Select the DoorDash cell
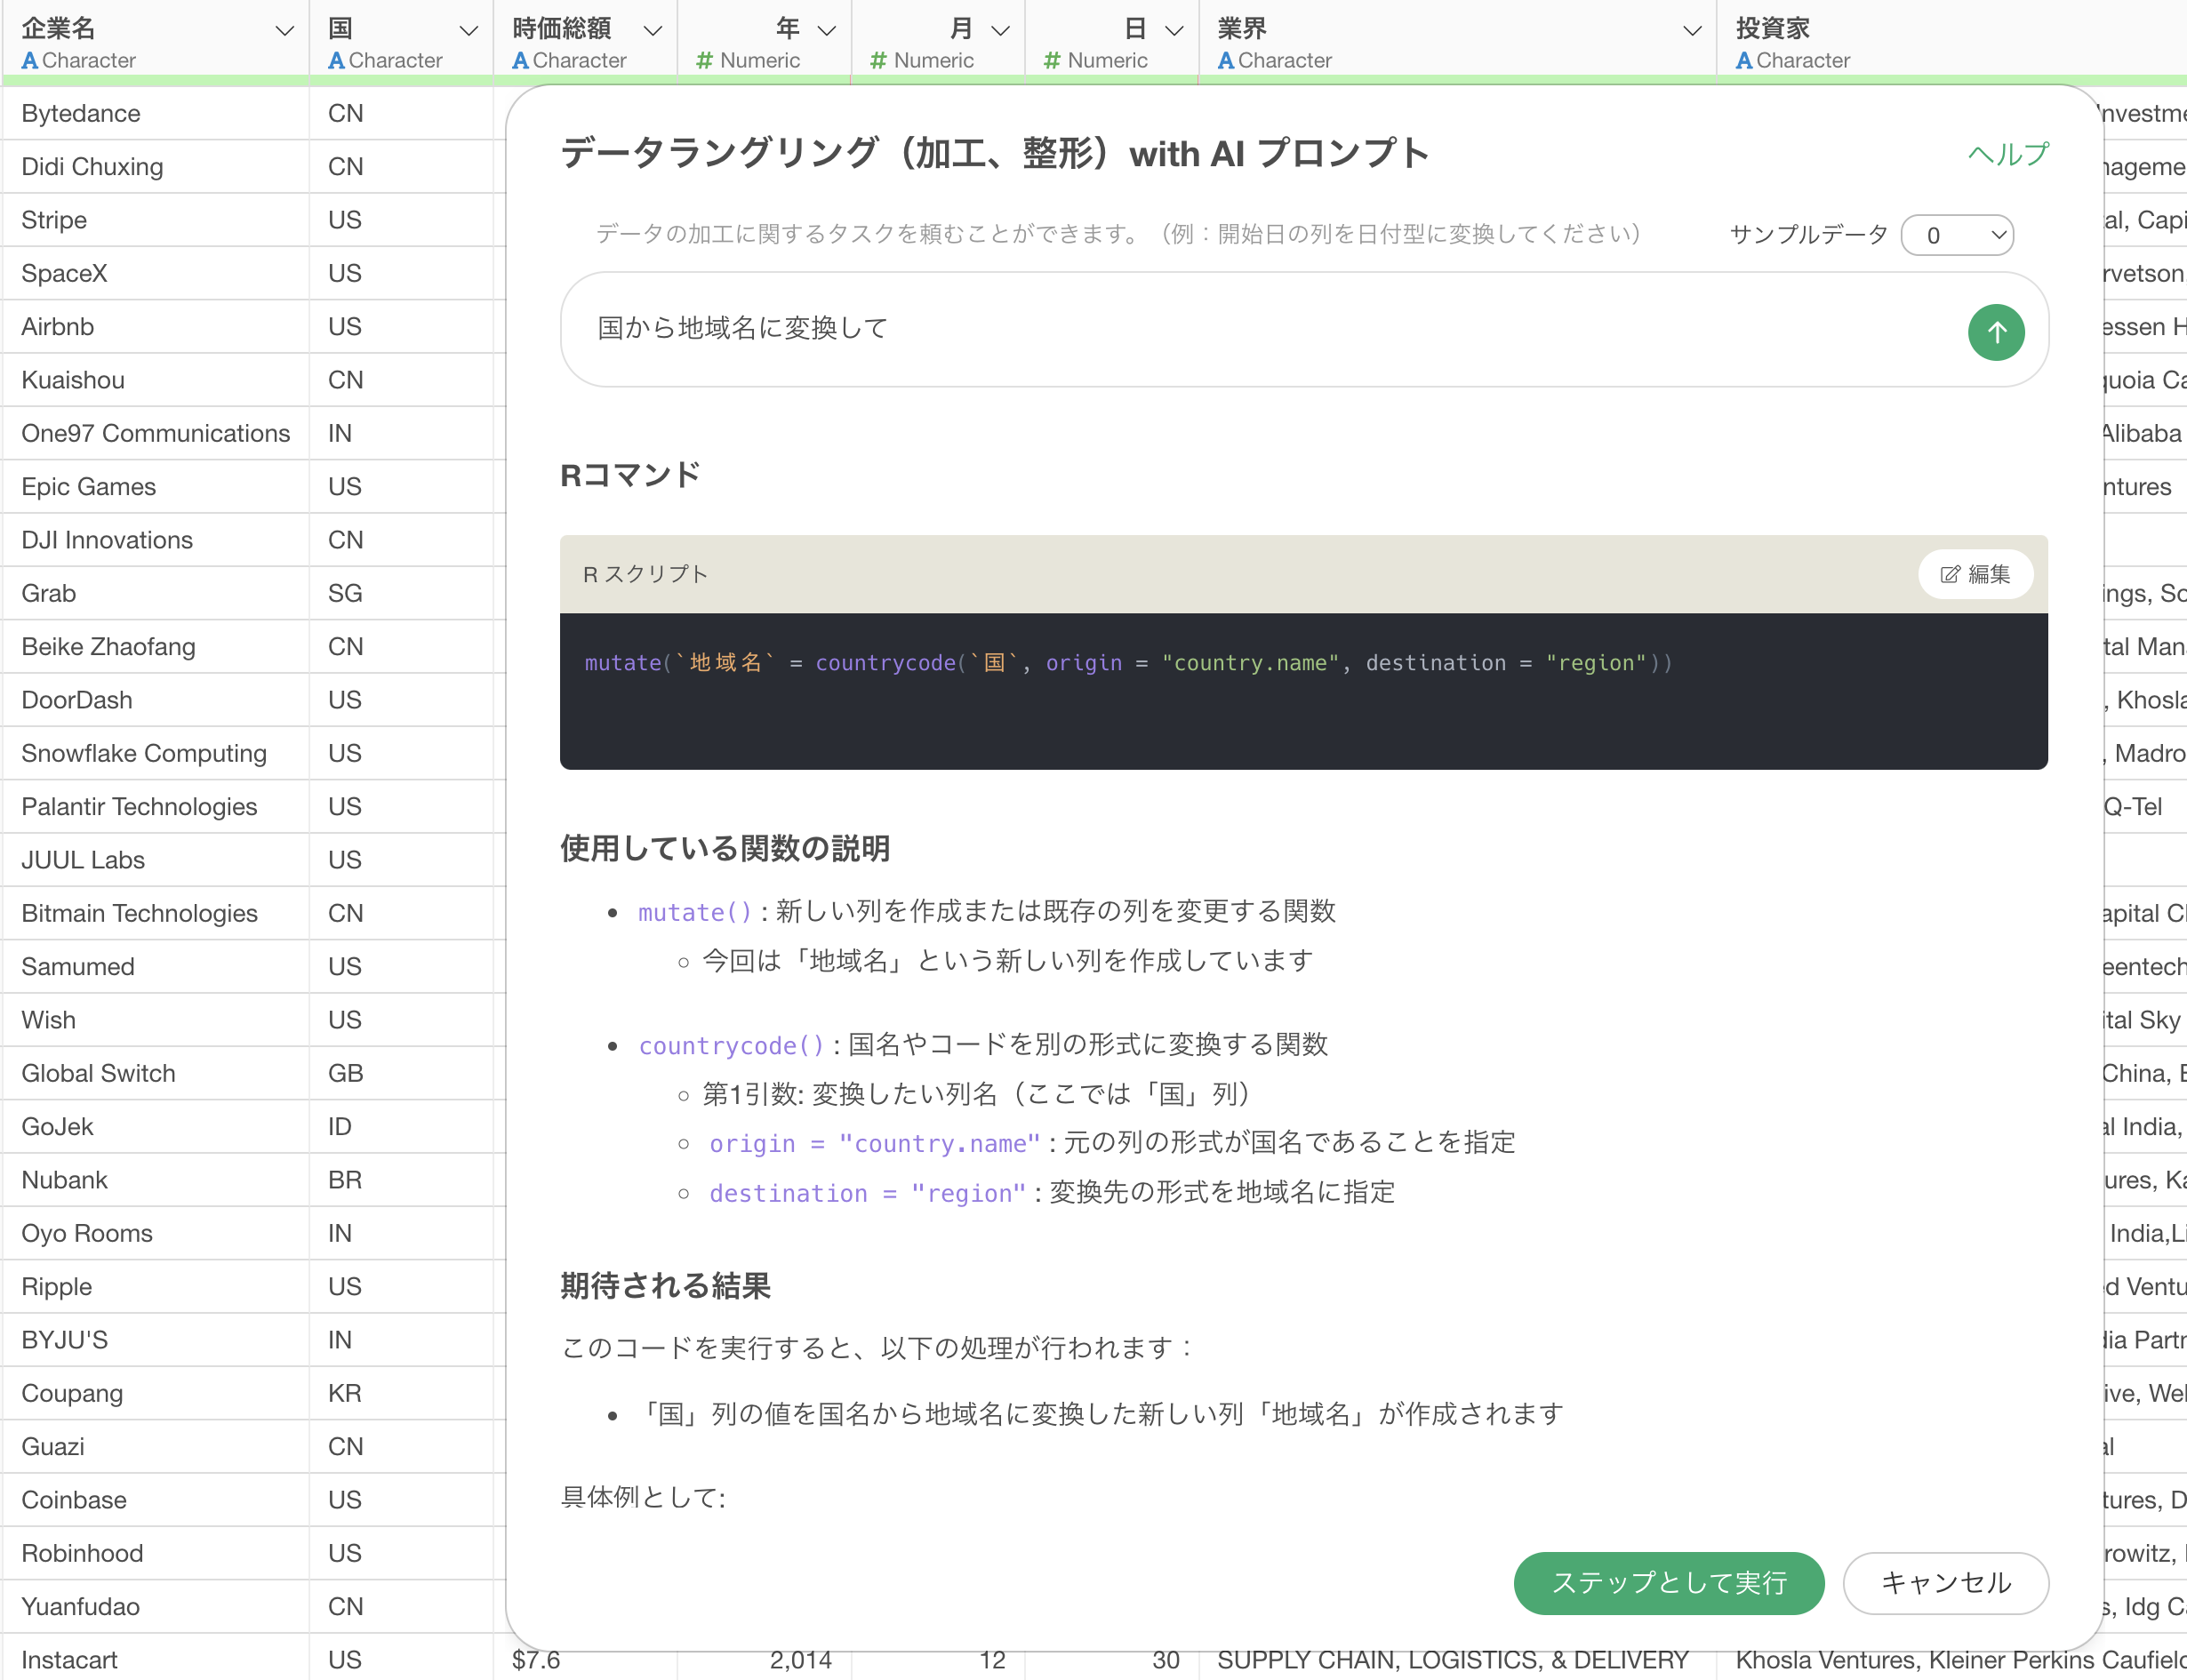The image size is (2187, 1680). pos(155,700)
